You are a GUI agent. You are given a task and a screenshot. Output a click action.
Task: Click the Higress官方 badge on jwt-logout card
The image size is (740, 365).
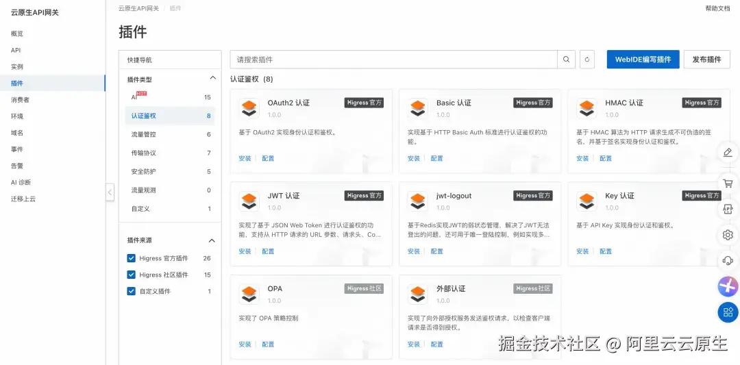[533, 196]
